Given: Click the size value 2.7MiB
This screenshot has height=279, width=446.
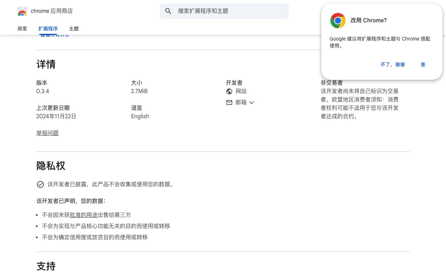Looking at the screenshot, I should (139, 91).
